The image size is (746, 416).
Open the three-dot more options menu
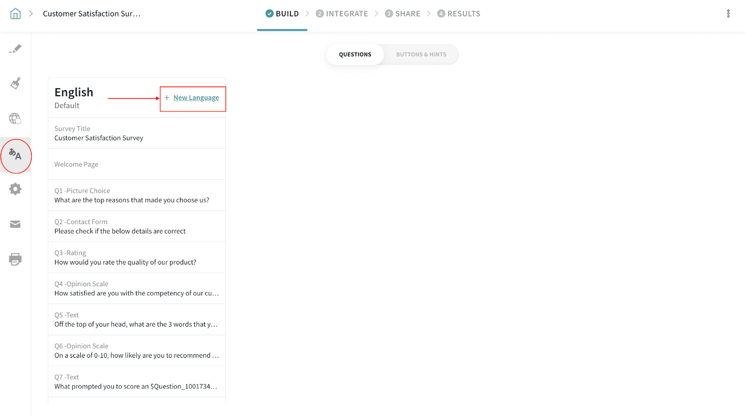(x=728, y=14)
